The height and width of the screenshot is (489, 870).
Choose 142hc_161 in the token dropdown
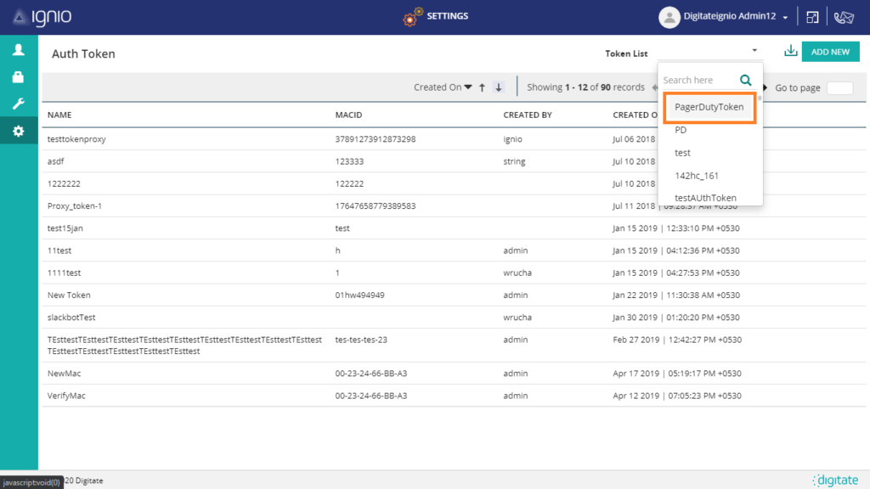(x=696, y=176)
